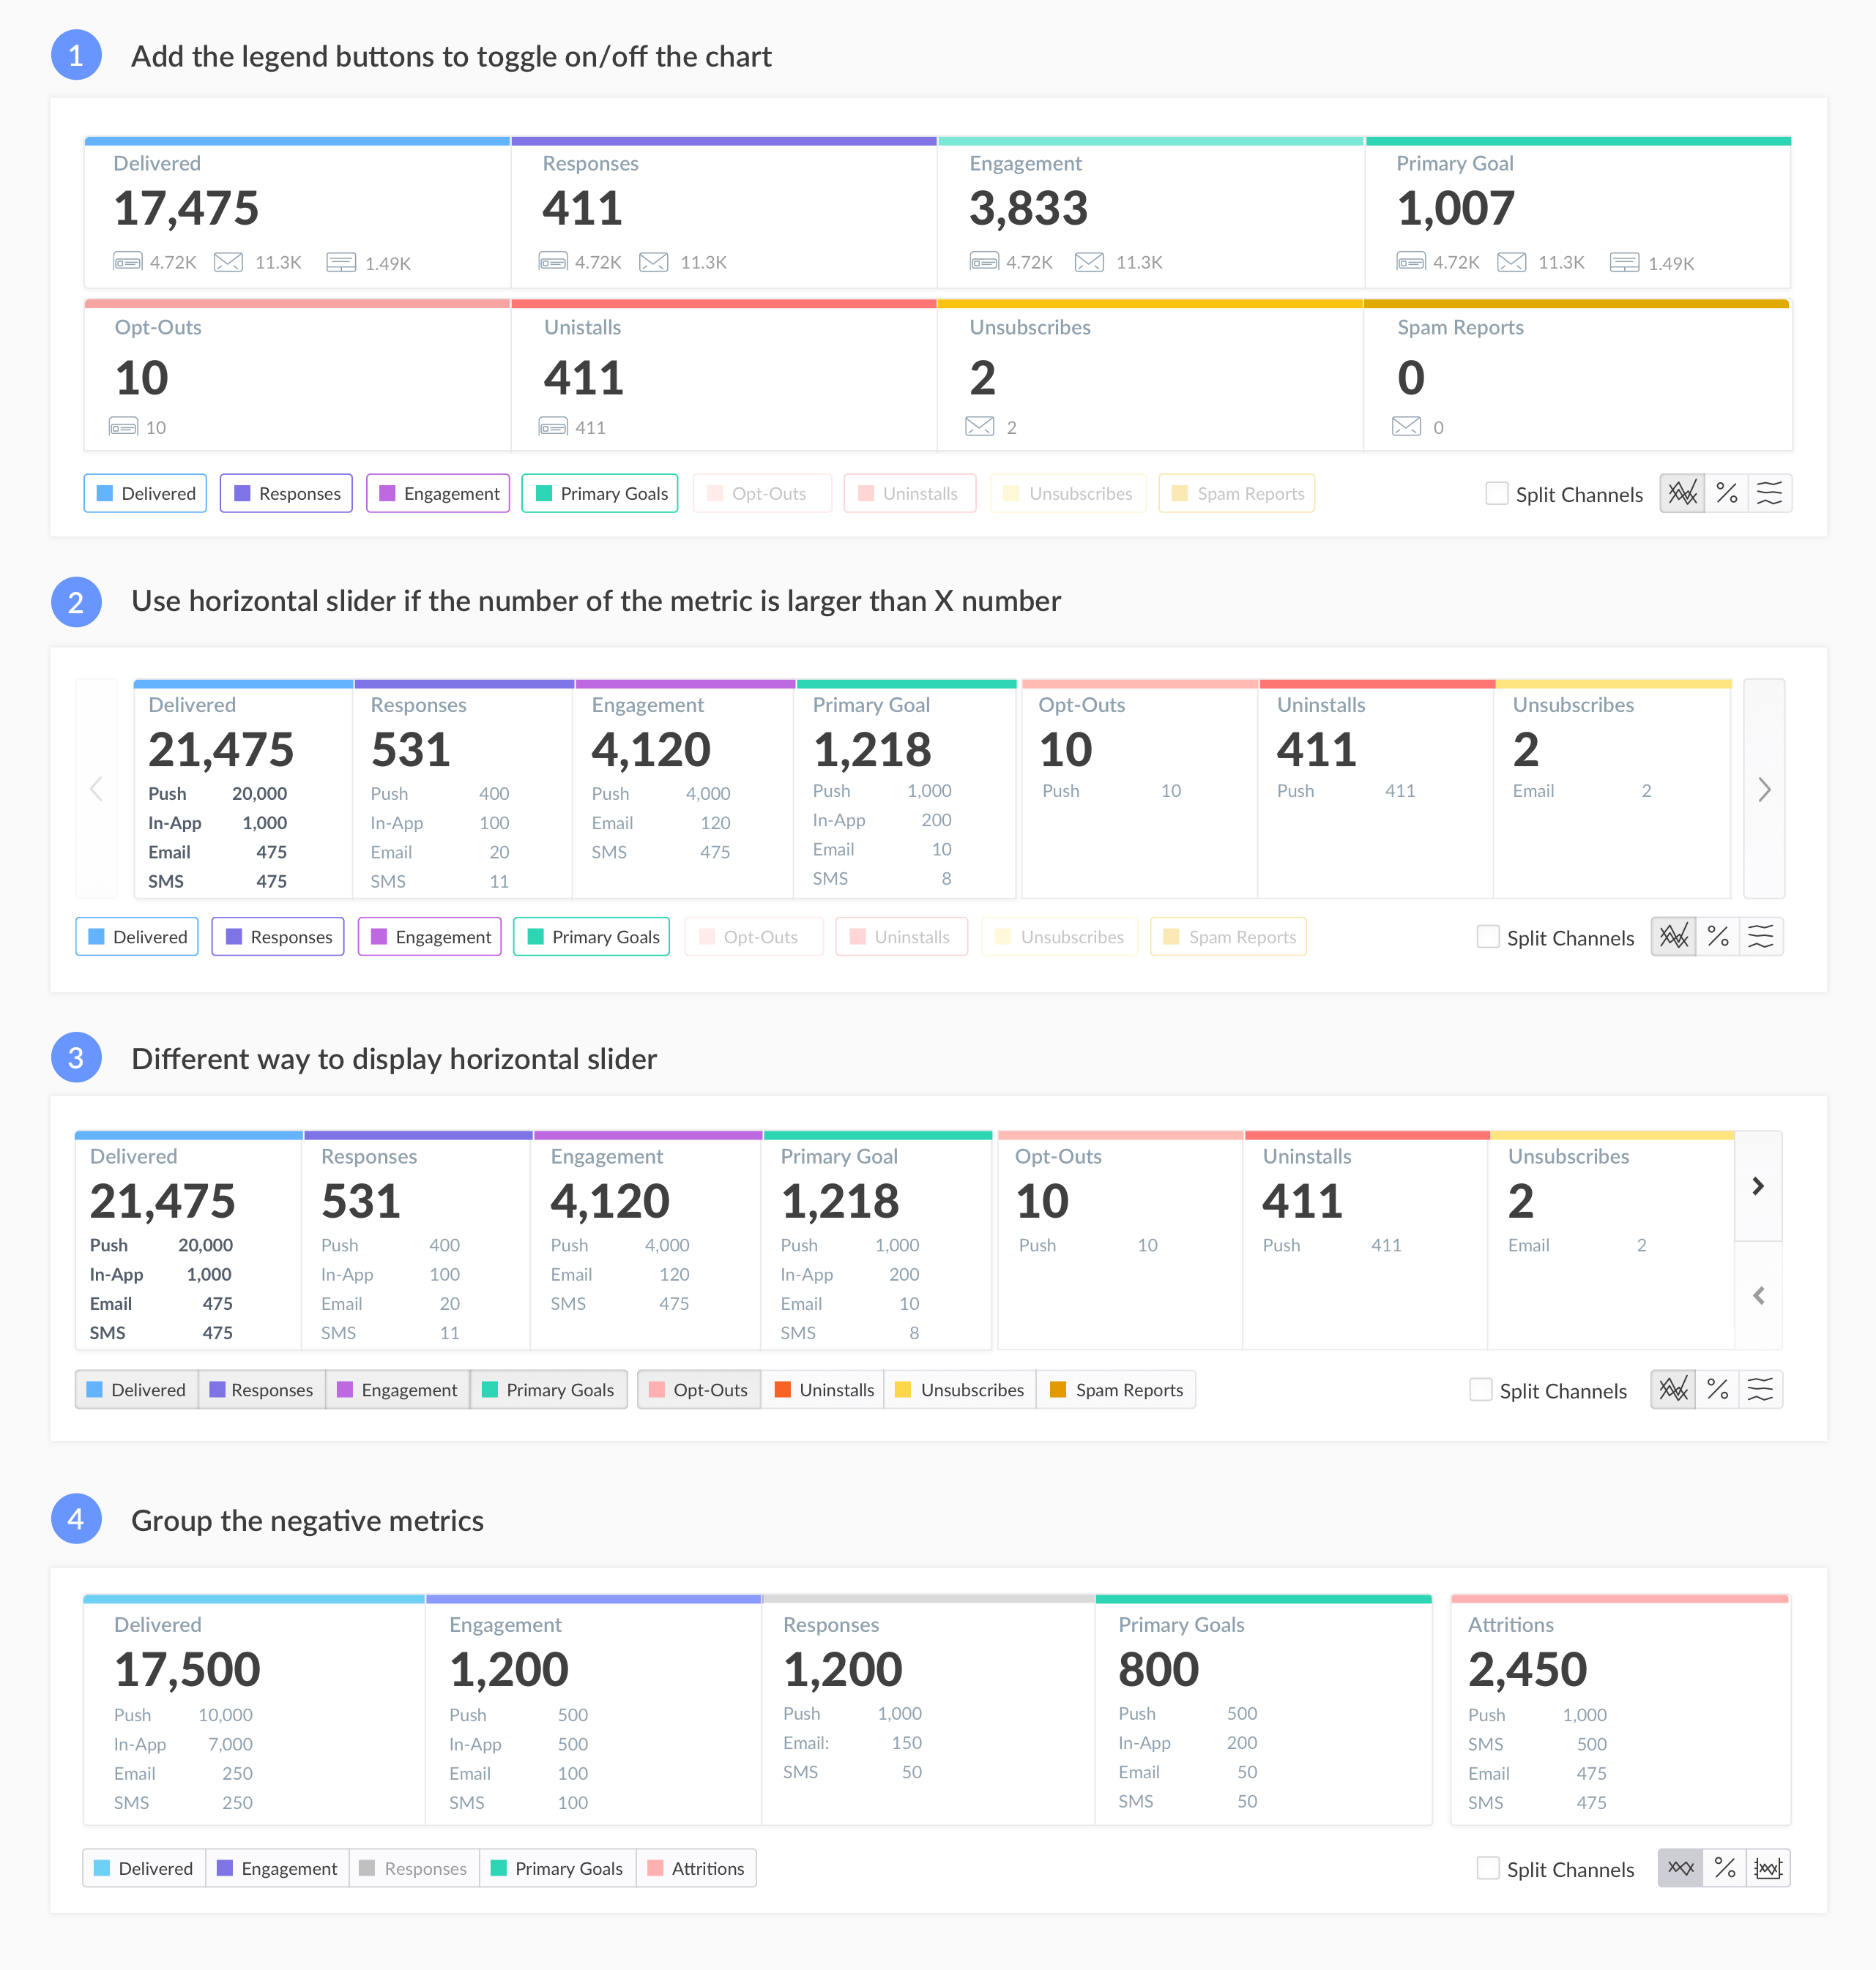The image size is (1876, 1970).
Task: Enable Spam Reports legend in section 2
Action: [x=1228, y=937]
